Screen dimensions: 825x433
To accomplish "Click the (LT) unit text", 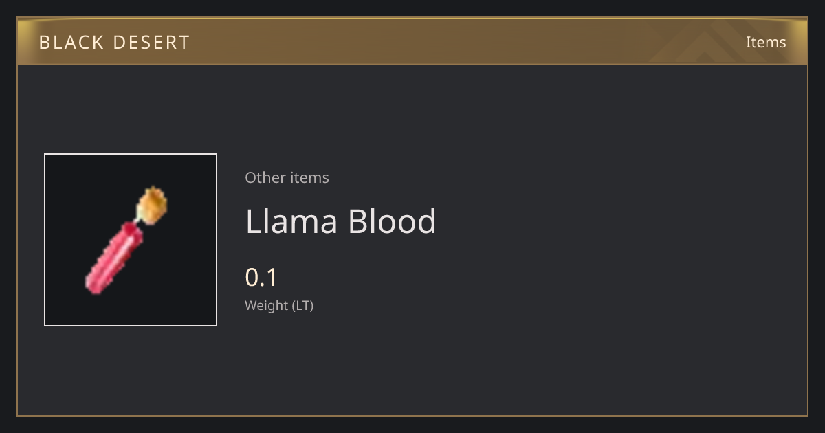I will [x=302, y=306].
